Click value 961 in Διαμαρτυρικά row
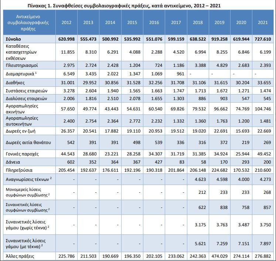This screenshot has height=261, width=276. click(x=180, y=74)
